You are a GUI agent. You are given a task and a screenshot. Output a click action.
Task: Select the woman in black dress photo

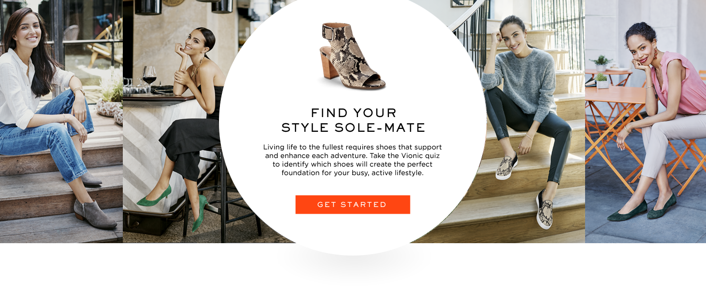pos(190,121)
